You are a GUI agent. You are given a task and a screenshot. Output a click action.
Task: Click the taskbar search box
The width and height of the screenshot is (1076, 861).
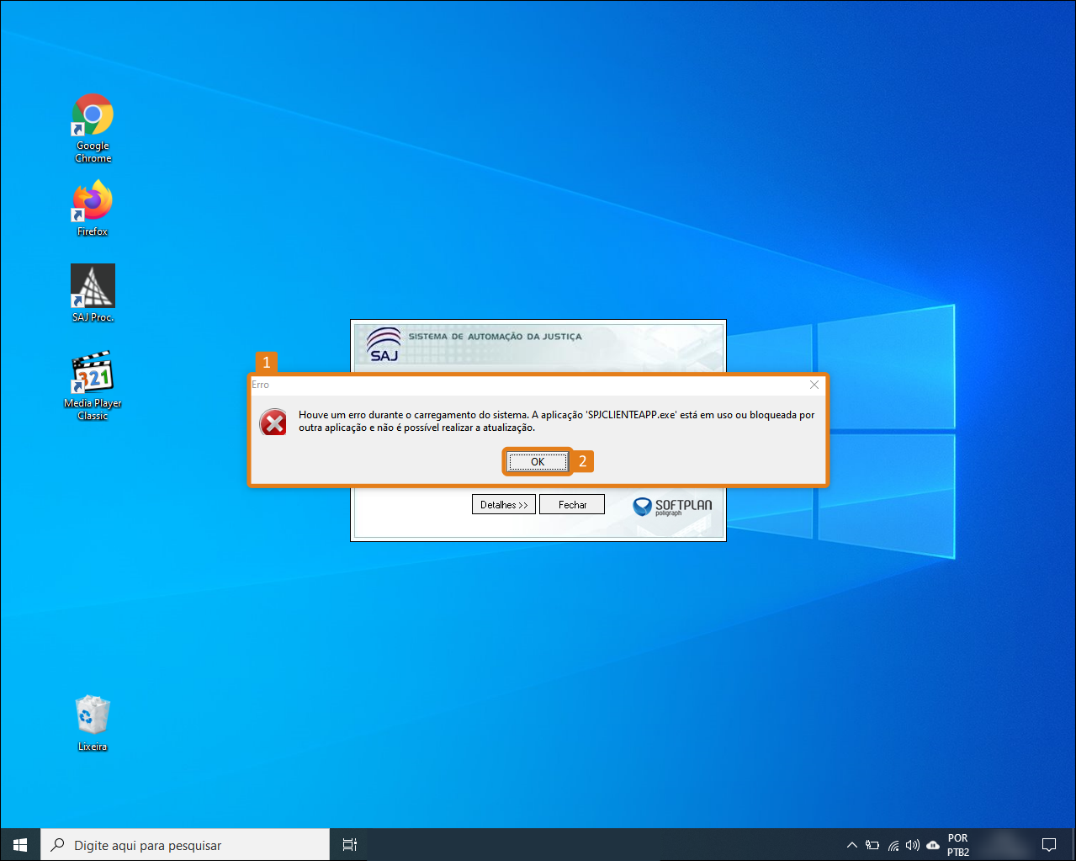pyautogui.click(x=185, y=844)
